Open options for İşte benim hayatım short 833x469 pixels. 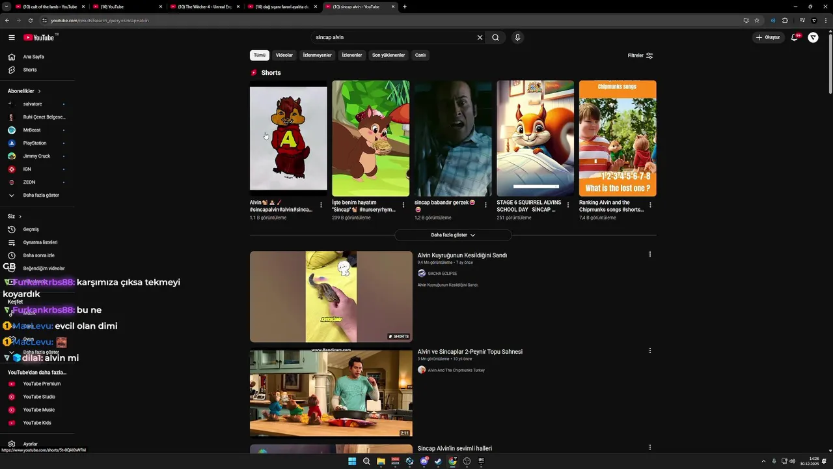pyautogui.click(x=403, y=205)
